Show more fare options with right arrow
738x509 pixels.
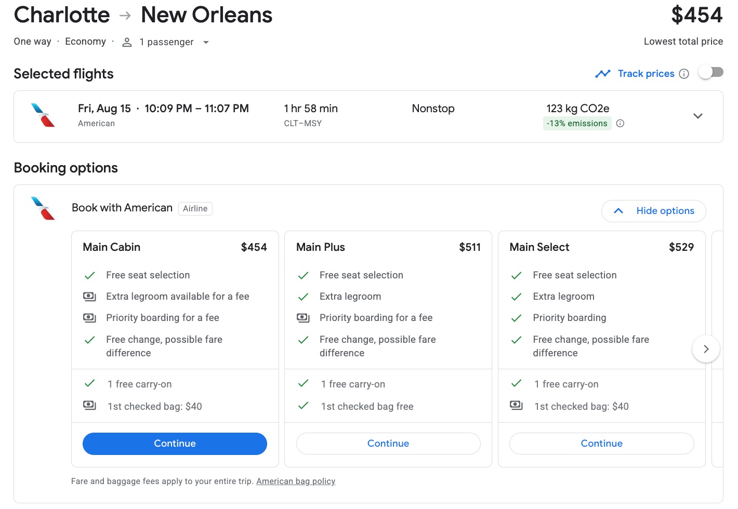click(706, 349)
